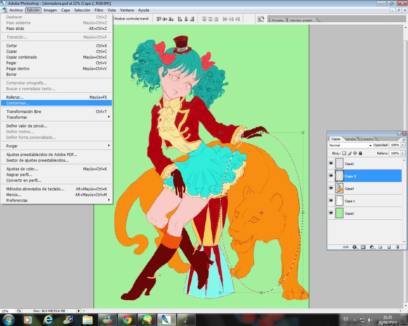
Task: Click the align right edges icon
Action: click(192, 19)
